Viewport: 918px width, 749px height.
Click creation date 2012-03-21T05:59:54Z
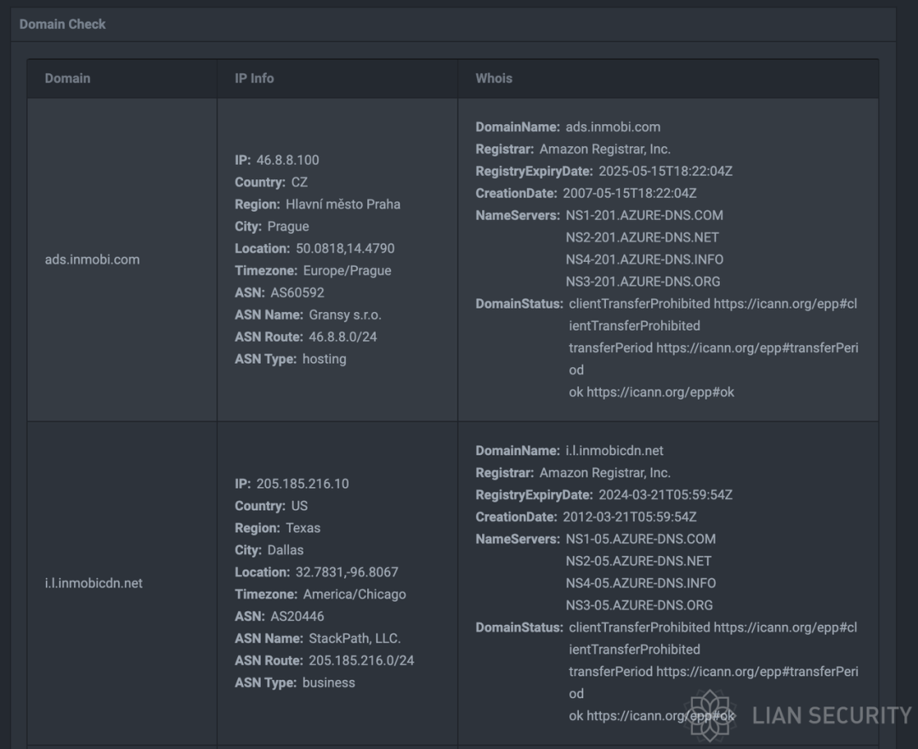coord(629,517)
